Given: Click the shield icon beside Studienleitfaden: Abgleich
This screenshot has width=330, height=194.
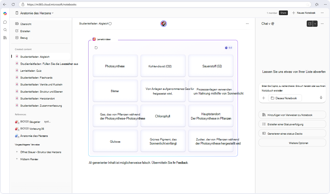Looking at the screenshot, I should pos(110,24).
